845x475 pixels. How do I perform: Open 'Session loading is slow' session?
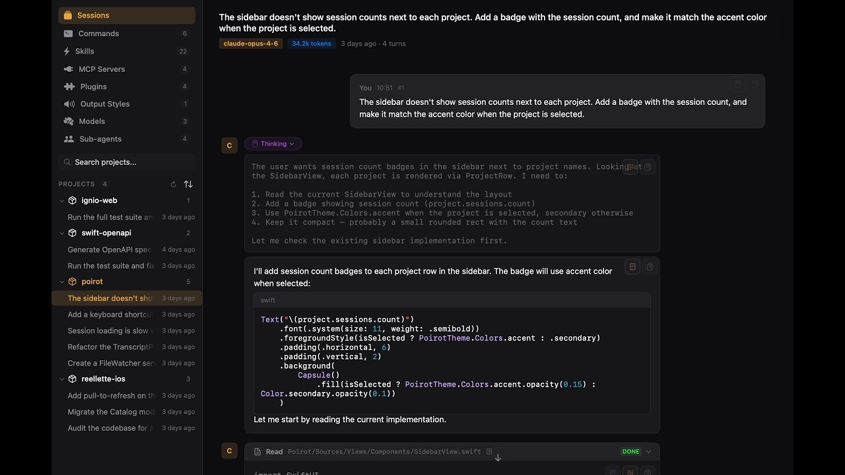110,331
